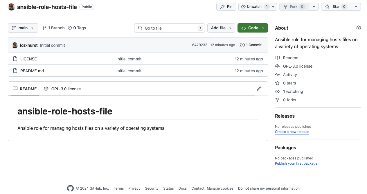Open the GPL-3.0 license tab
Image resolution: width=367 pixels, height=194 pixels.
62,89
